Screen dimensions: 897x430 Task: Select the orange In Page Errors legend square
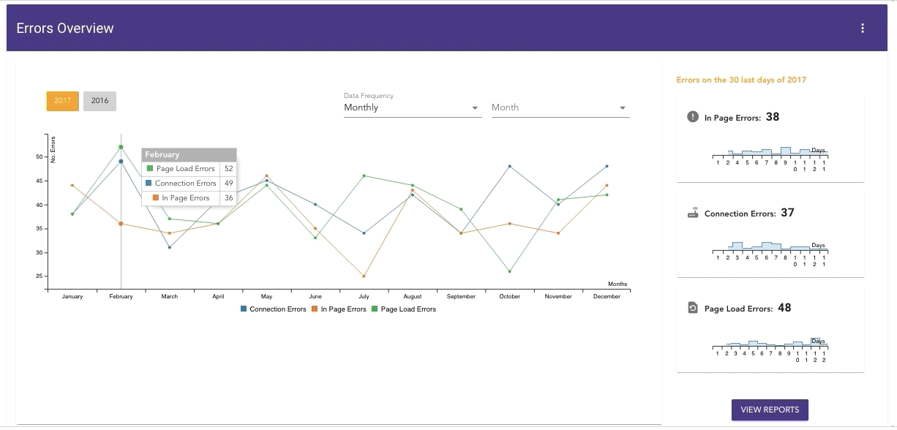313,309
